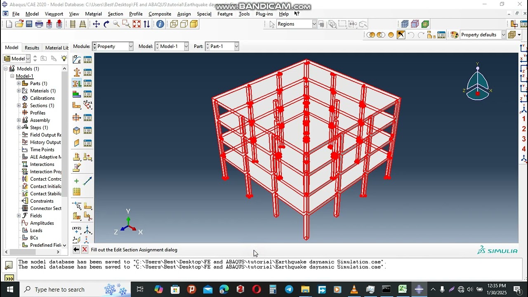Click the Replace Selected circle icon

pos(391,35)
